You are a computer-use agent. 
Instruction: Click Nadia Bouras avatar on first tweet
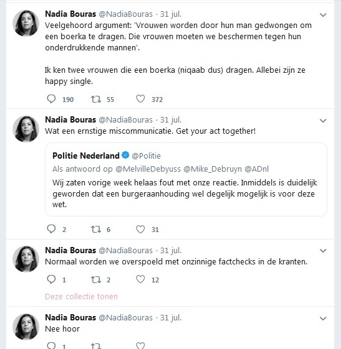tap(26, 23)
